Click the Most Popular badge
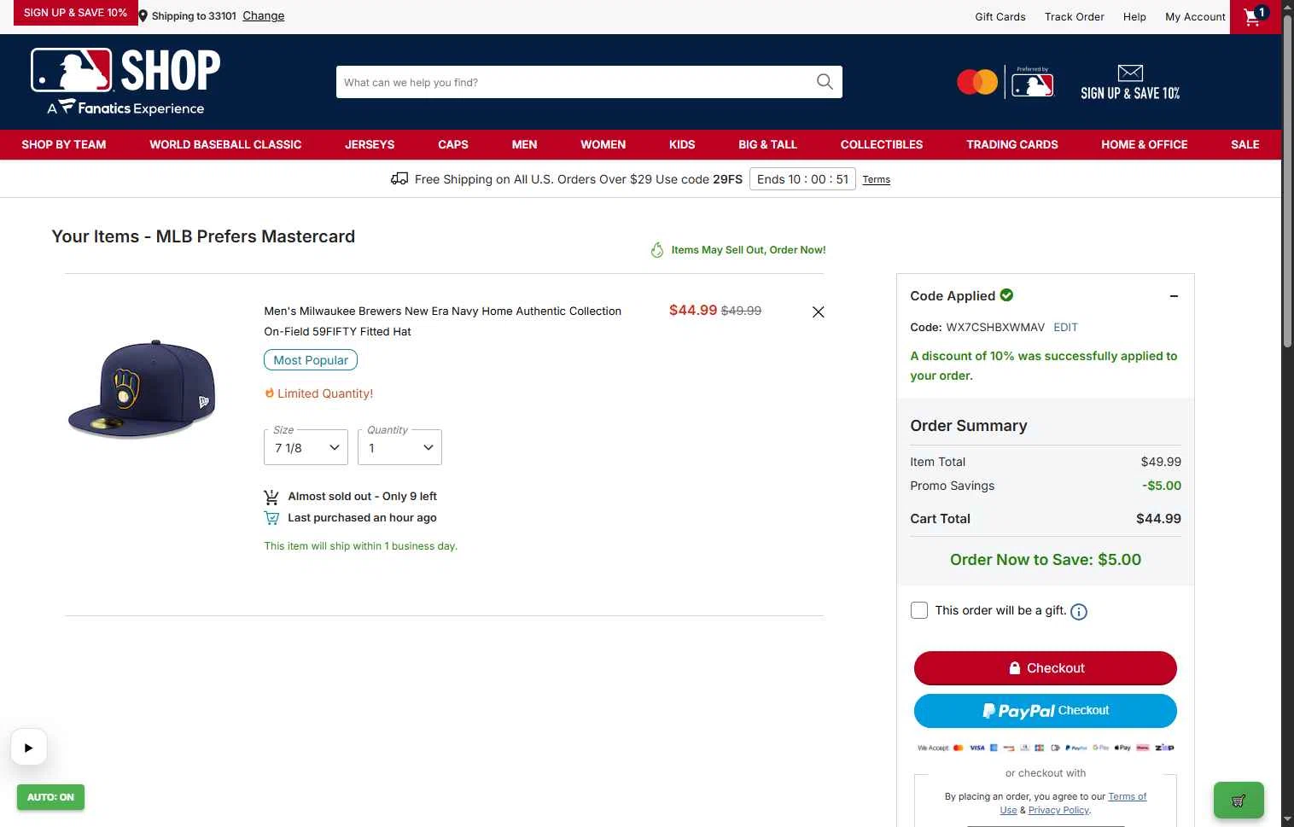The width and height of the screenshot is (1294, 827). (311, 360)
